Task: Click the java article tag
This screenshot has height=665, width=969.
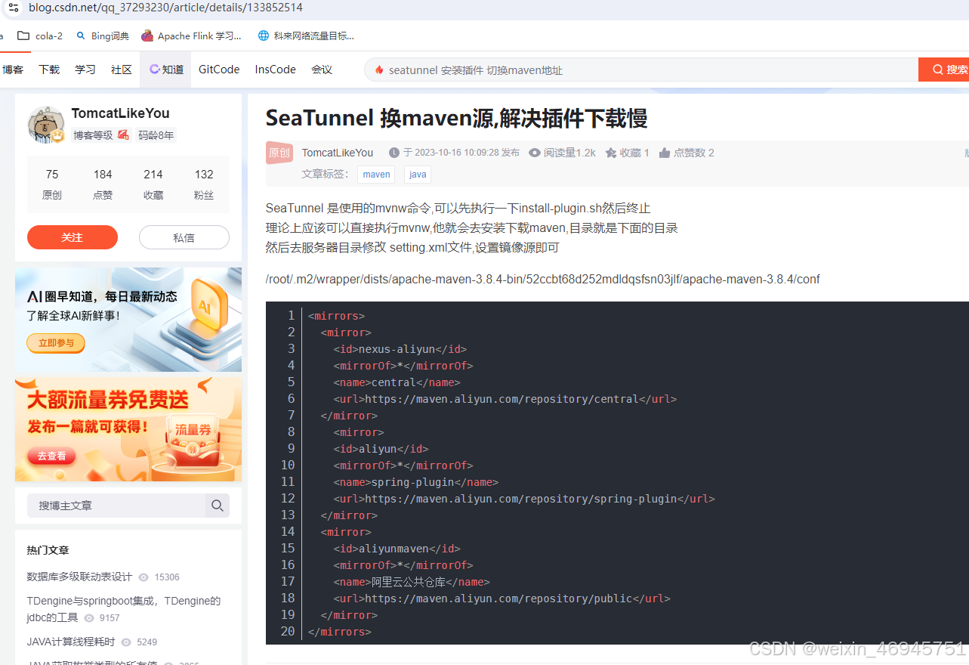Action: (x=418, y=175)
